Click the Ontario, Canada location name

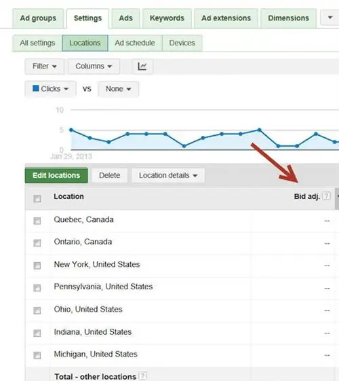tap(83, 242)
